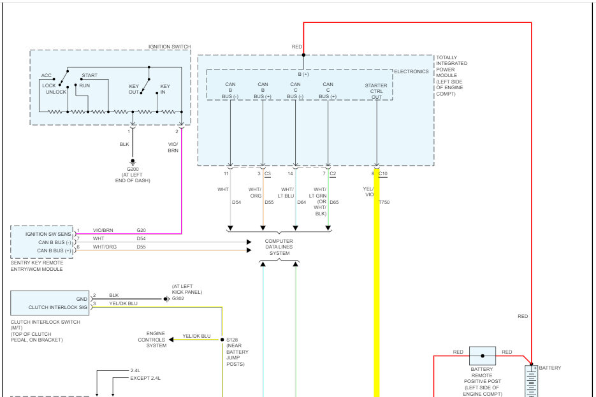The image size is (596, 397).
Task: Click the SENTRY KEY REMOTE ENTRY/WCM MODULE label
Action: [37, 266]
